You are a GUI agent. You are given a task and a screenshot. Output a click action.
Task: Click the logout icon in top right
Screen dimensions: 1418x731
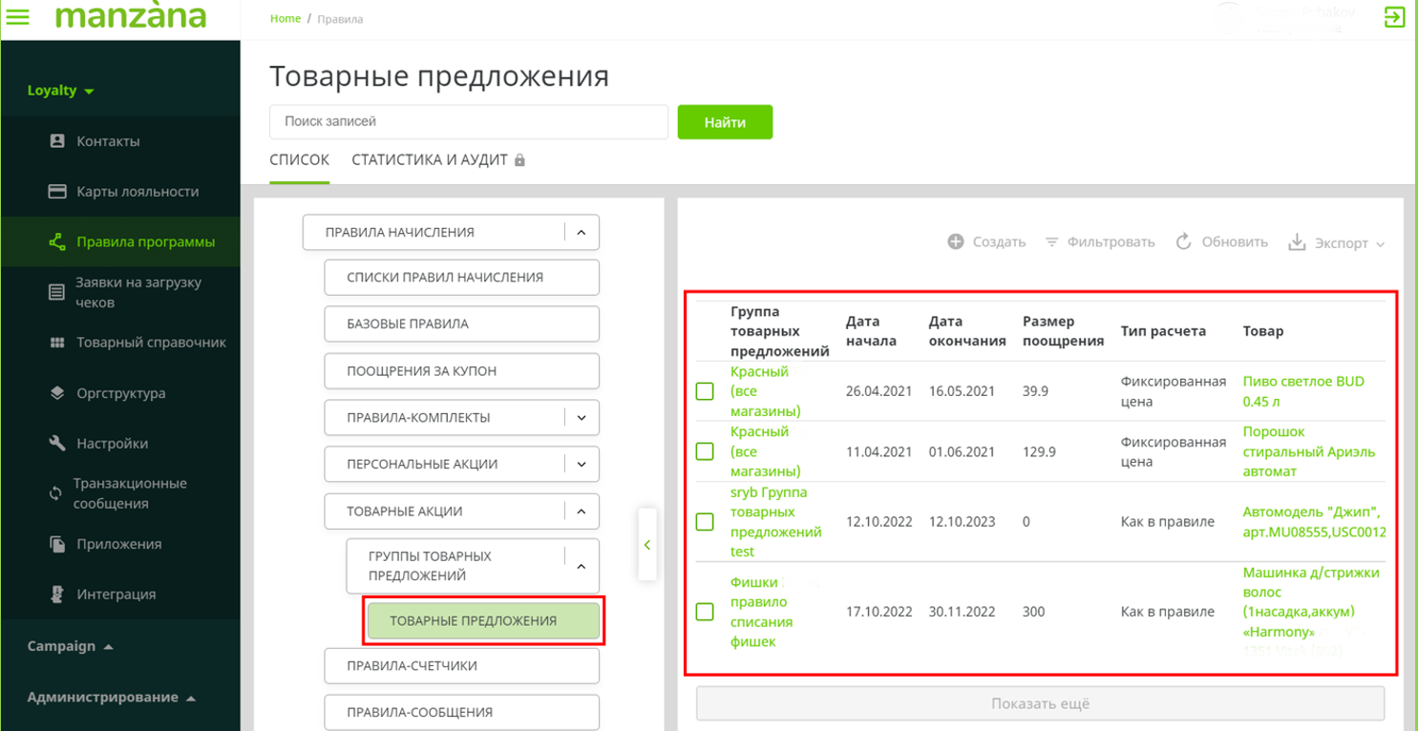click(x=1394, y=17)
